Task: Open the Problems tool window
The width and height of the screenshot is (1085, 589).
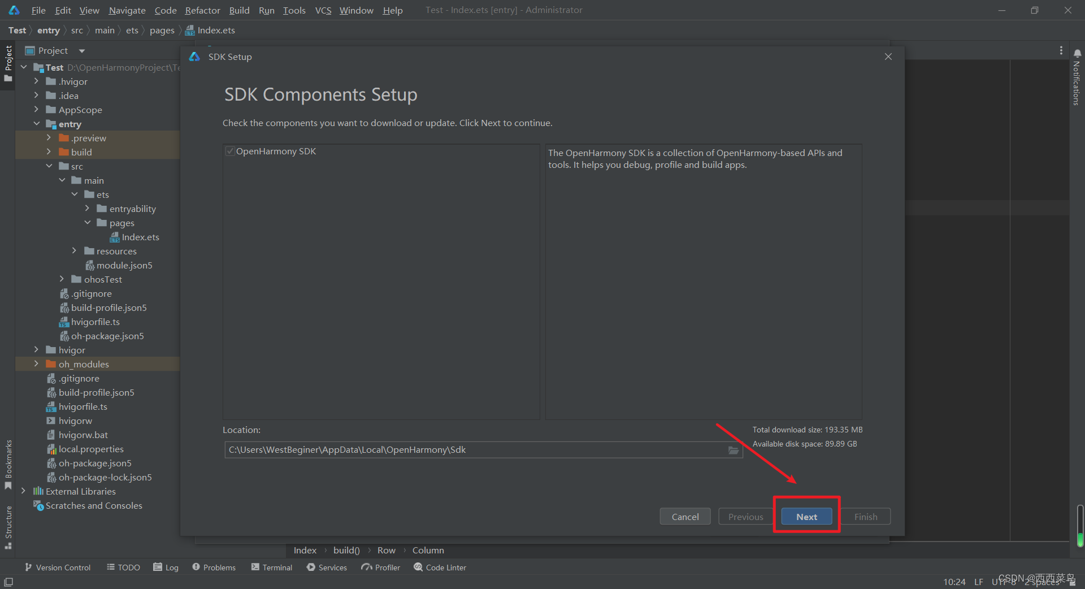Action: 214,568
